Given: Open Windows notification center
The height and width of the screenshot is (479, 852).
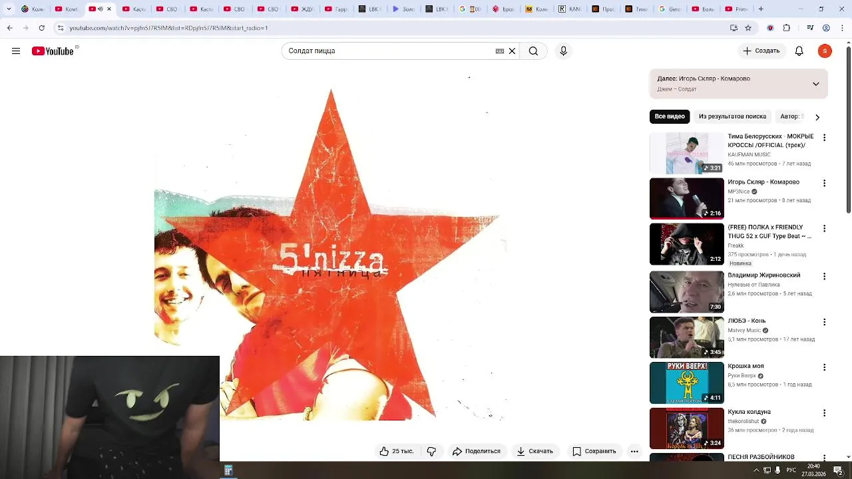Looking at the screenshot, I should point(839,470).
